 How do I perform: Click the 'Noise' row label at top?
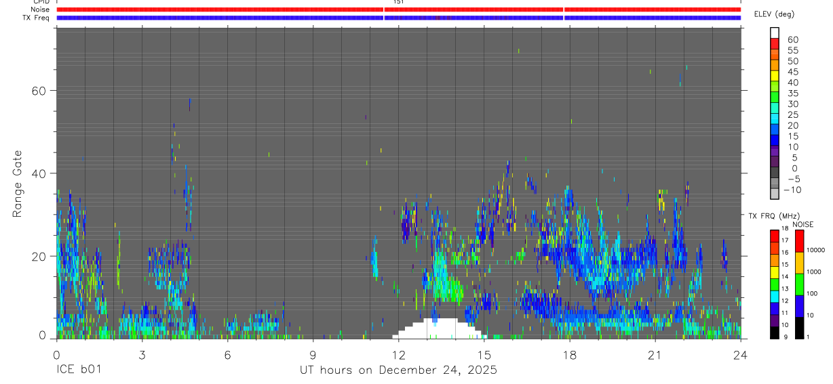pos(40,10)
